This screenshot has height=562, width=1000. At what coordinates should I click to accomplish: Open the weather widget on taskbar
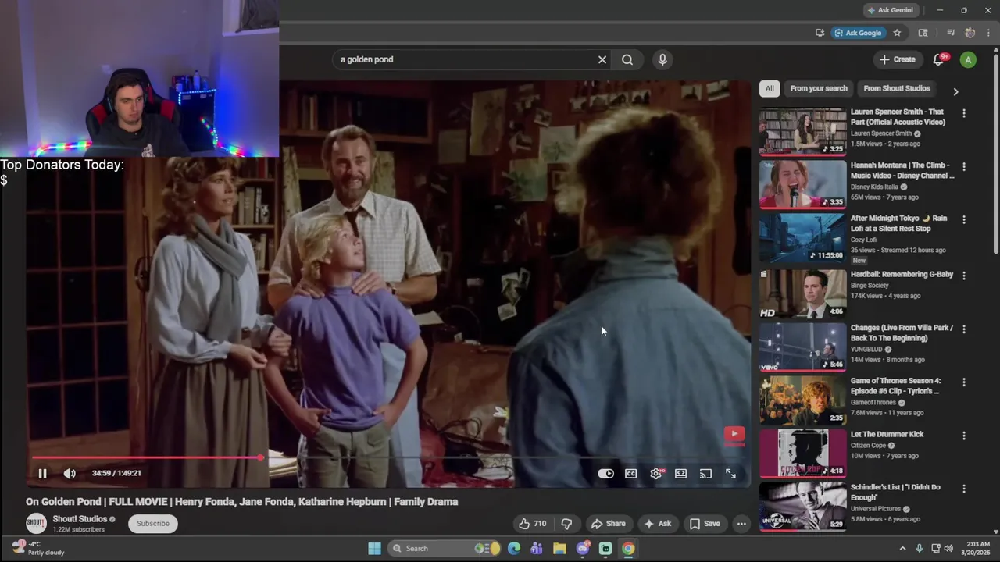click(39, 548)
